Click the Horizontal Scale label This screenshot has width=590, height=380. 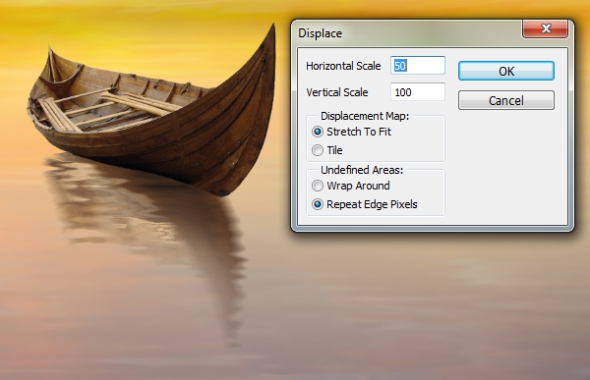[x=343, y=66]
